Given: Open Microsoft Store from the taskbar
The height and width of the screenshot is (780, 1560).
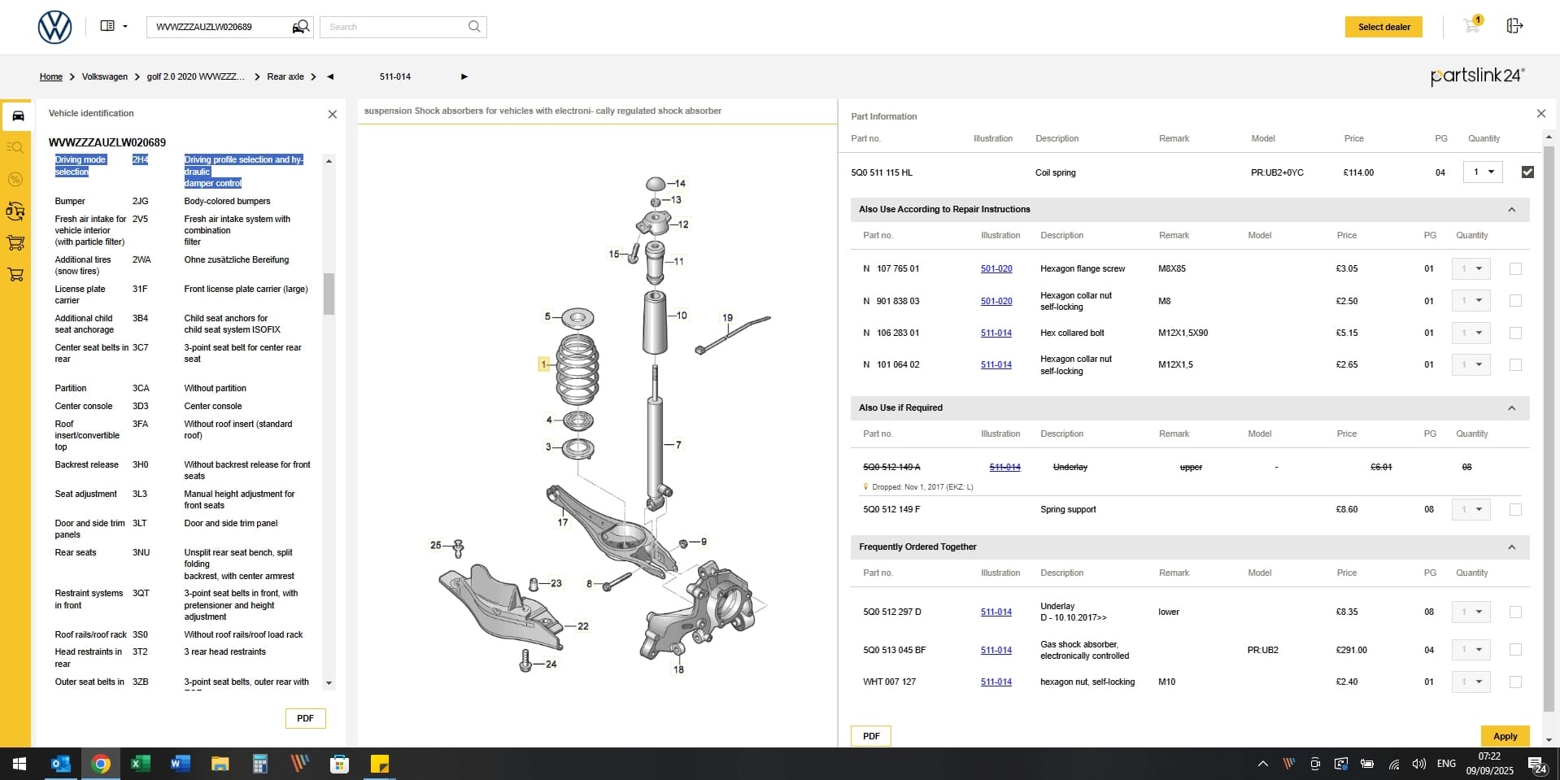Looking at the screenshot, I should [340, 764].
